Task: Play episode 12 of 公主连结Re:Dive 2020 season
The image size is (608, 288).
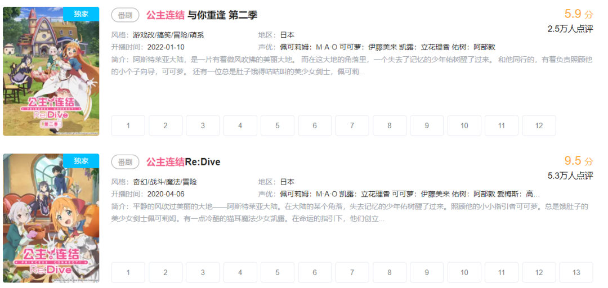Action: 539,272
